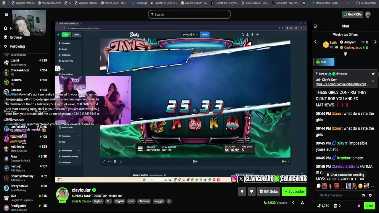The image size is (379, 213).
Task: Open chat settings gear
Action: 359,206
